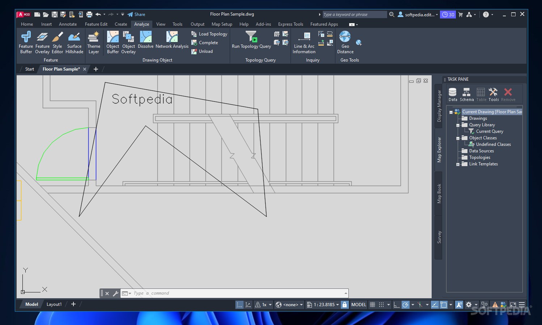Launch the Style Editor
Image resolution: width=542 pixels, height=325 pixels.
pyautogui.click(x=58, y=42)
